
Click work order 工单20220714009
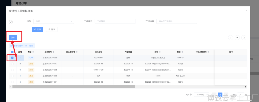coord(50,58)
